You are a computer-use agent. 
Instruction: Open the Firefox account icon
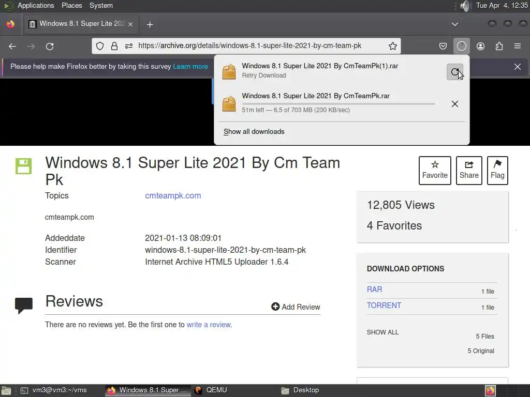[480, 46]
